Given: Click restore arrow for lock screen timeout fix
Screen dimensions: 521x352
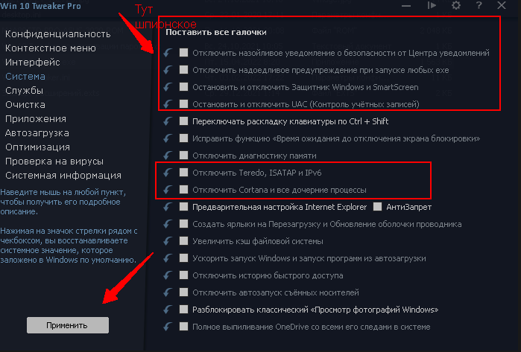Looking at the screenshot, I should (x=168, y=138).
